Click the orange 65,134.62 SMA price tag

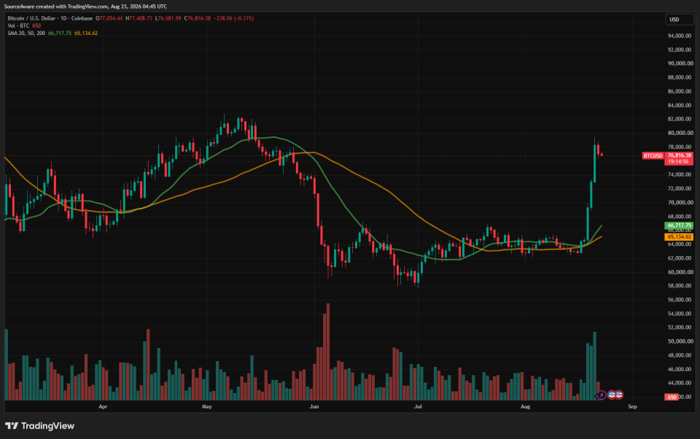point(679,237)
